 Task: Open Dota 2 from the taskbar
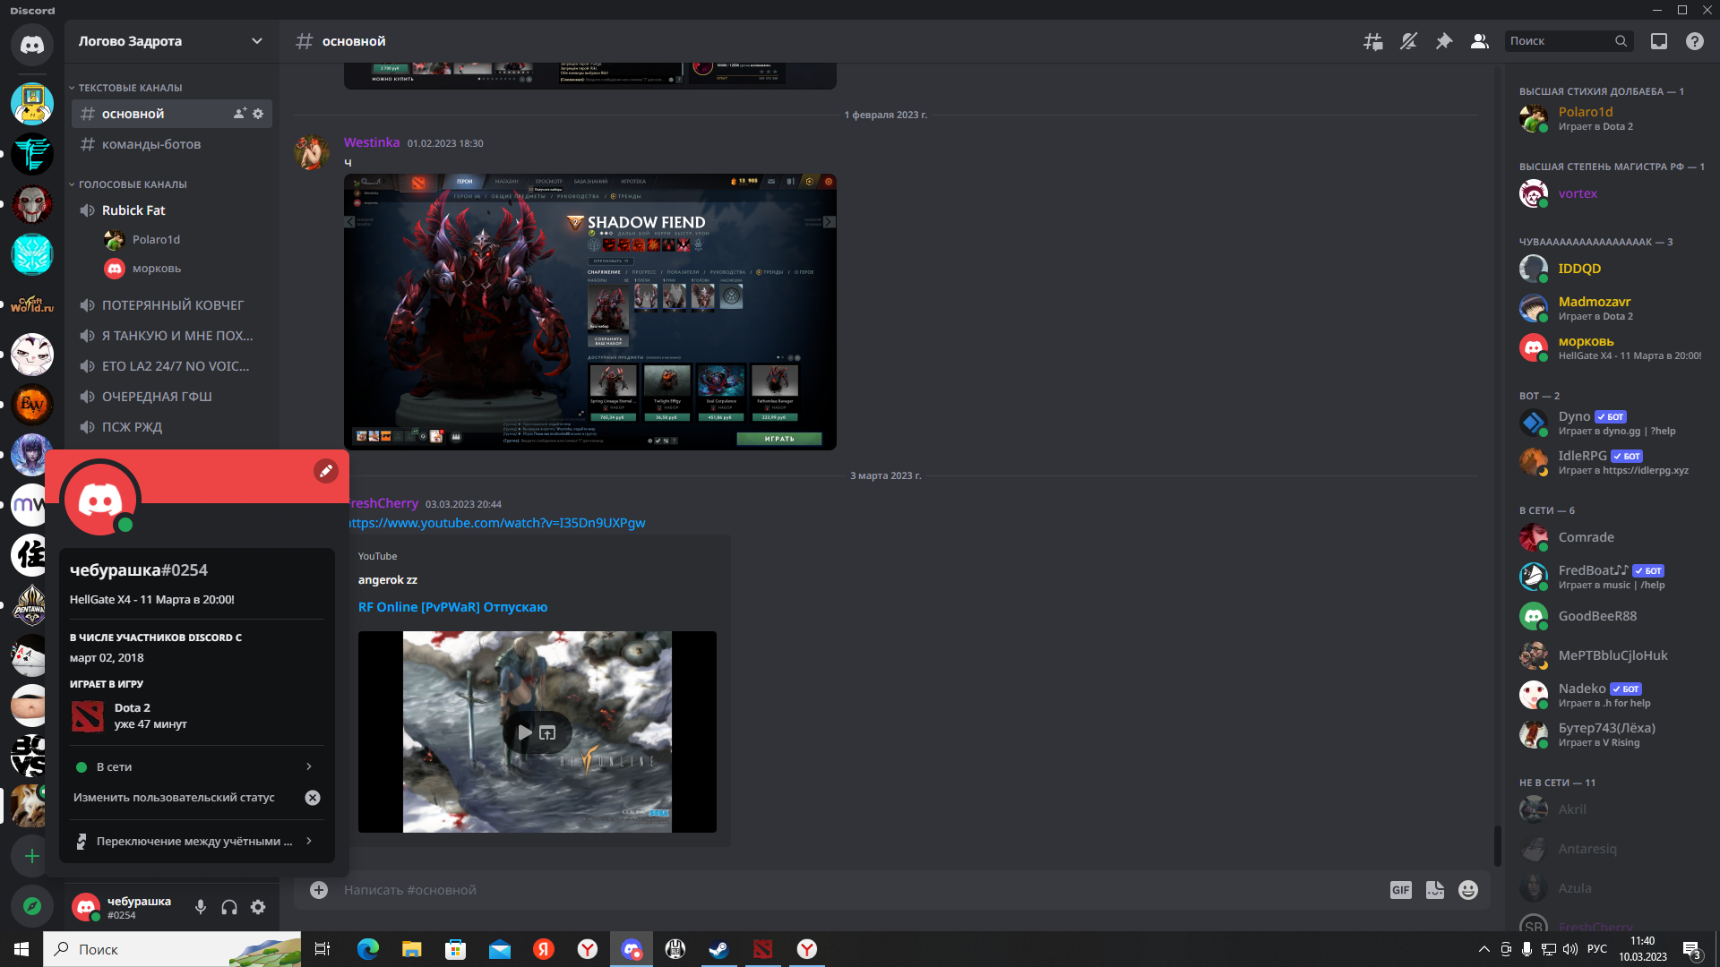pos(763,949)
